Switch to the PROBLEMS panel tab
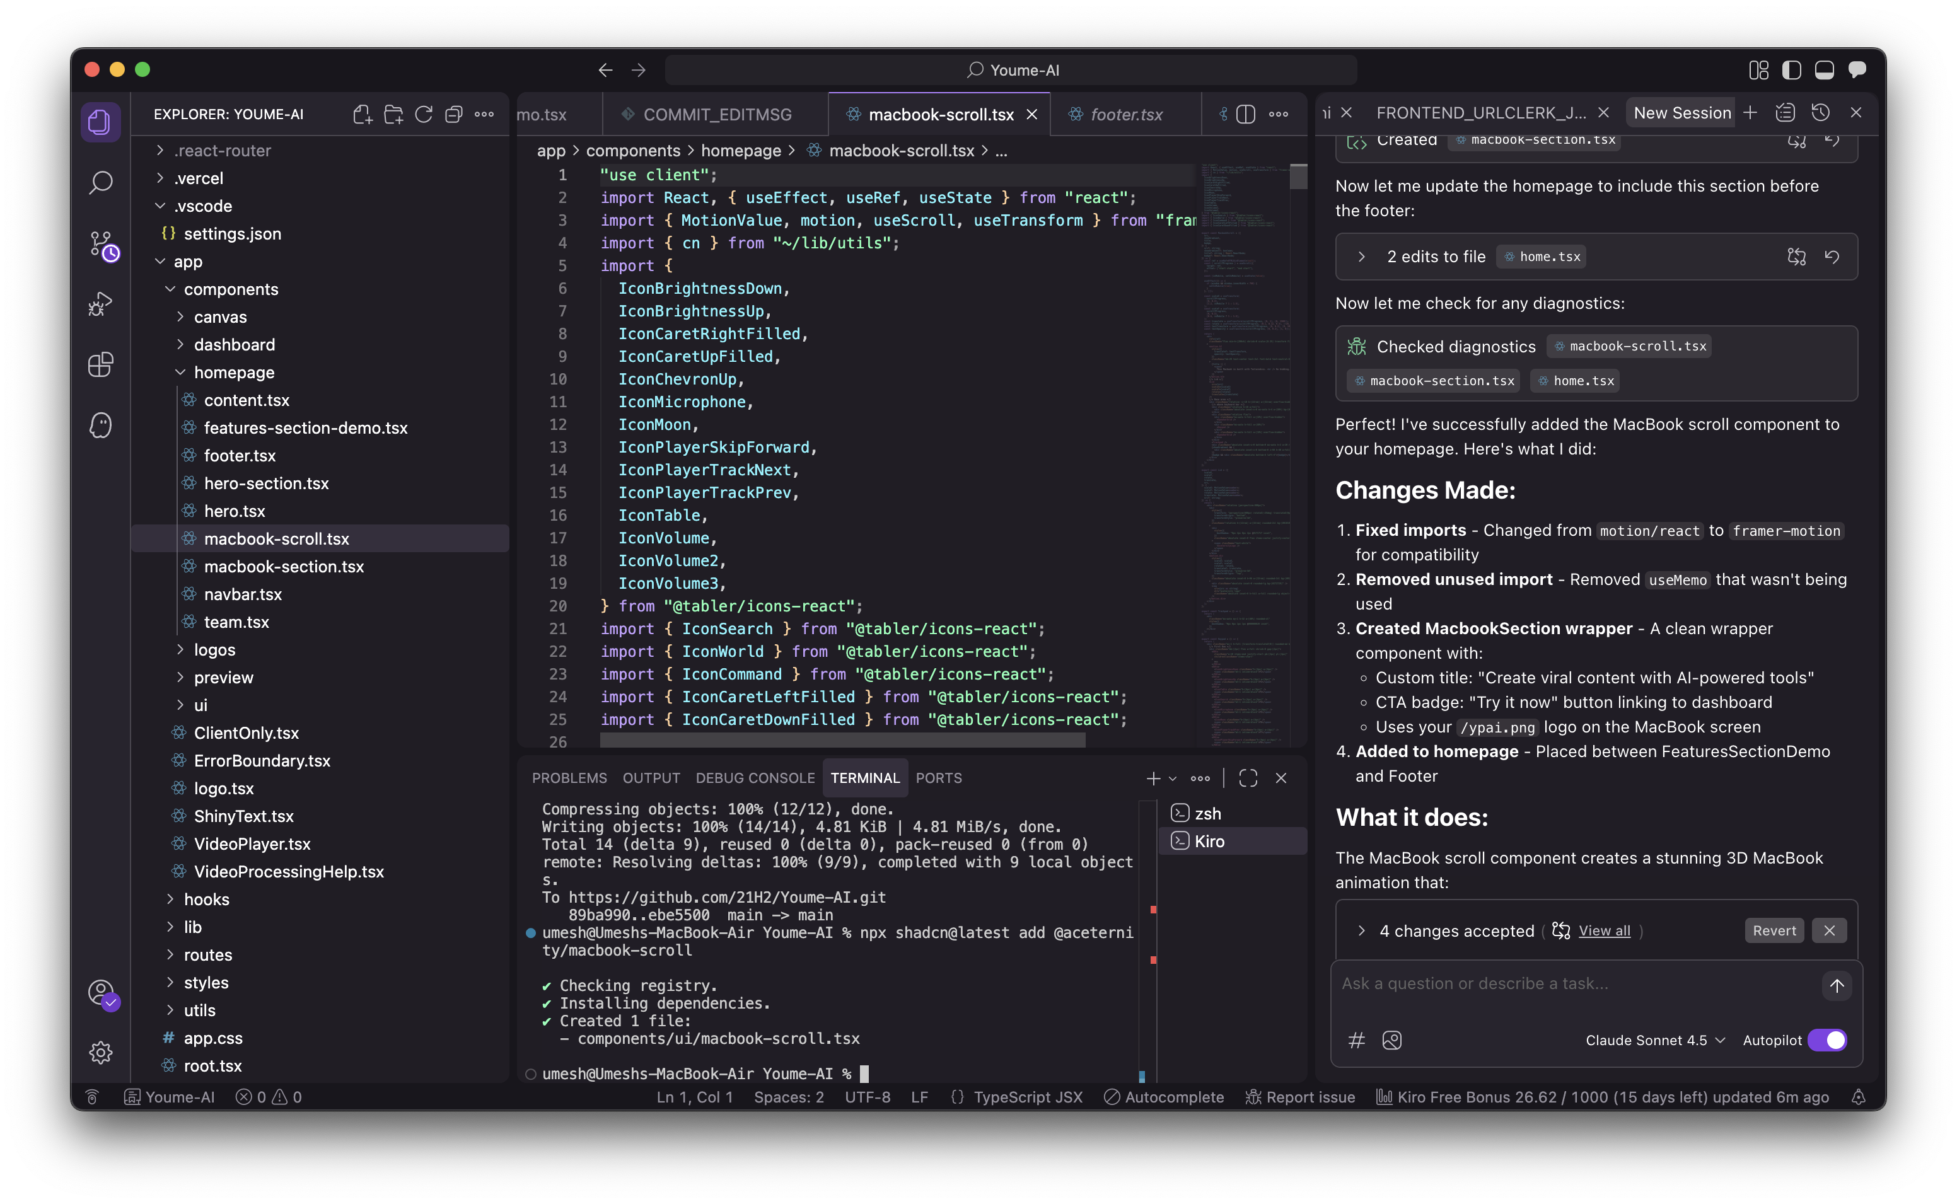Screen dimensions: 1957x1204 [x=569, y=778]
